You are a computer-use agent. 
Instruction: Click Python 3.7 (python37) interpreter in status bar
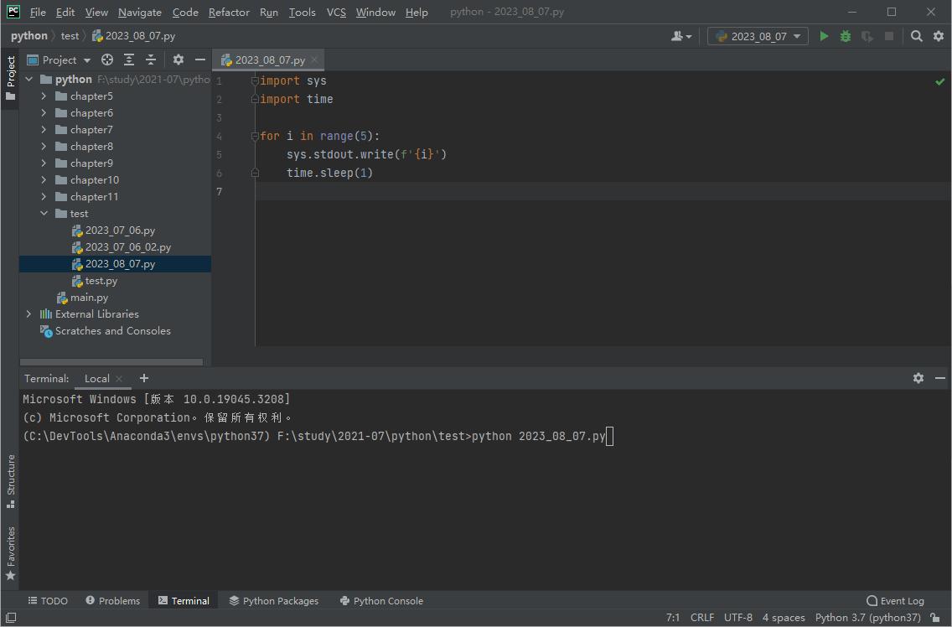point(868,618)
